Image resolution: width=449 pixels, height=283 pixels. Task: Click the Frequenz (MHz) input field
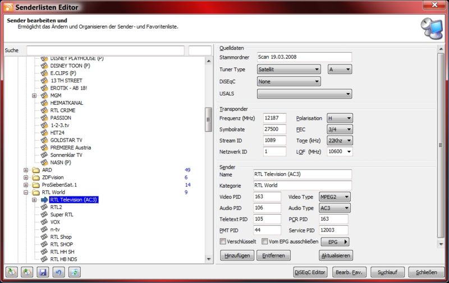tap(274, 118)
